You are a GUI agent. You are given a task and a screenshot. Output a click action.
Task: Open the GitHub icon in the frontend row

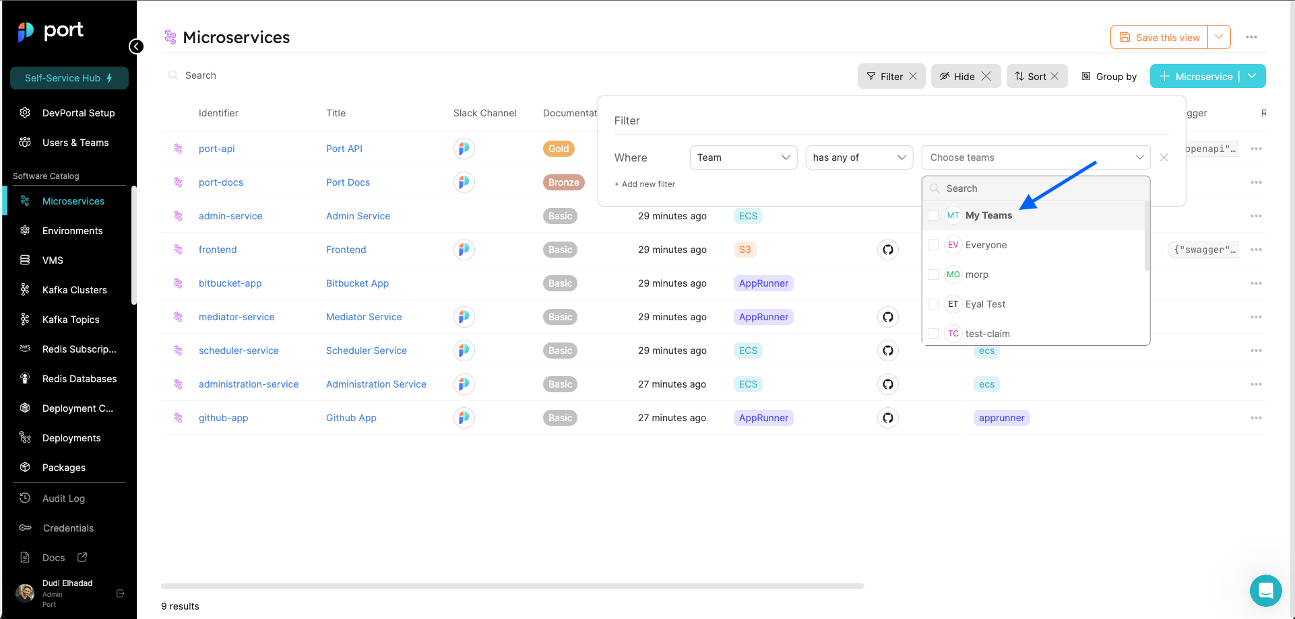(888, 250)
